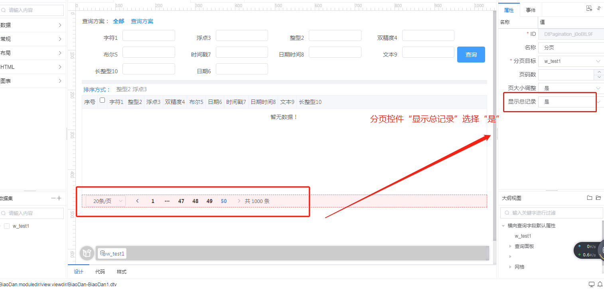Click the blue 查询 button
The width and height of the screenshot is (604, 289).
471,55
